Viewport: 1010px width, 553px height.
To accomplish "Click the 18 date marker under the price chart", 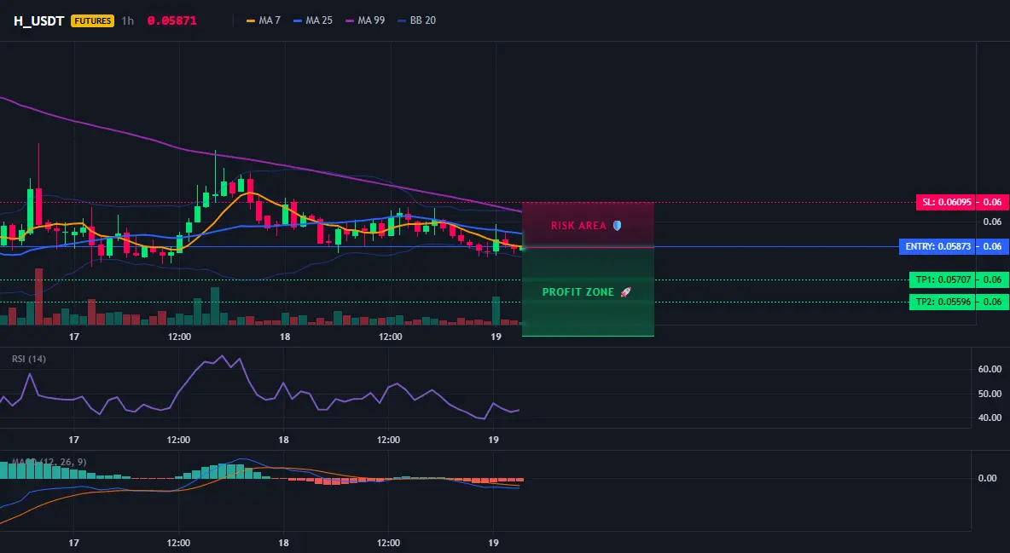I will [x=285, y=337].
